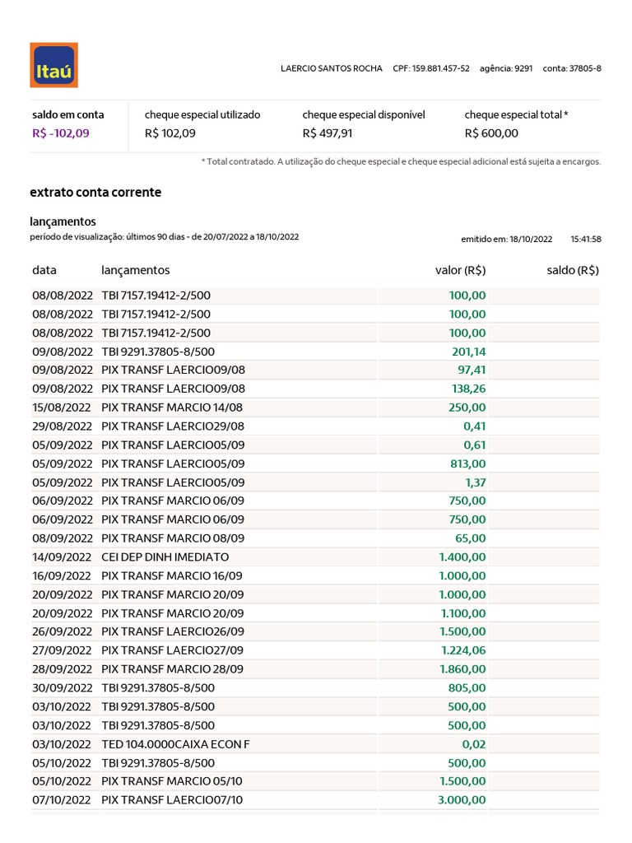The width and height of the screenshot is (632, 843).
Task: Click the saldo em conta R$ -102,09 value
Action: tap(60, 133)
